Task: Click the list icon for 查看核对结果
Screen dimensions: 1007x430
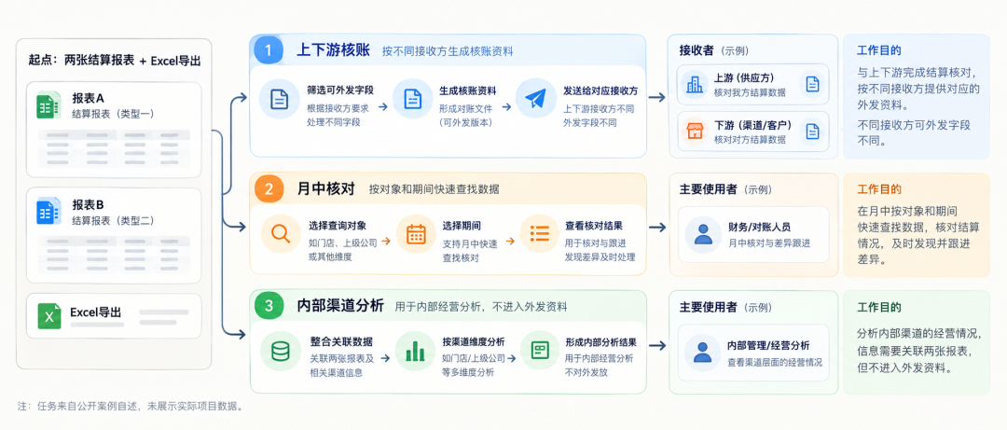Action: coord(538,234)
